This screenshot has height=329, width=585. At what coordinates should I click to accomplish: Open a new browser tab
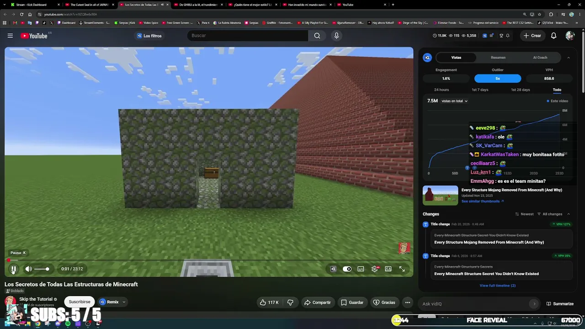click(393, 5)
